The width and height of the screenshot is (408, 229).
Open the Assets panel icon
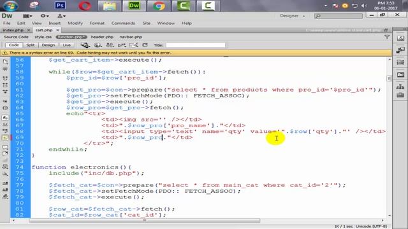400,95
